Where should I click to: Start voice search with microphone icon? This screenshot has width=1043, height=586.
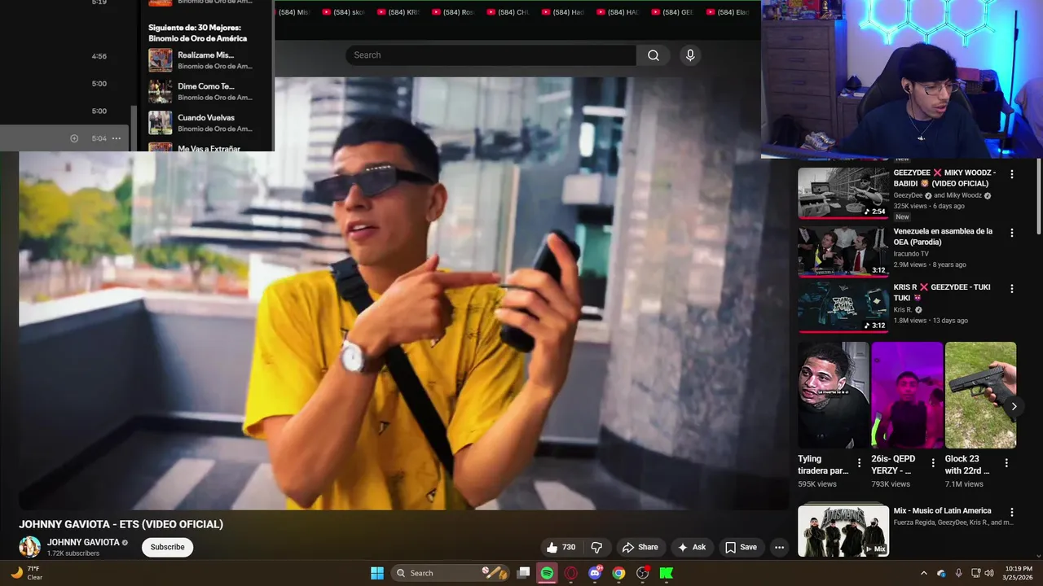tap(690, 55)
